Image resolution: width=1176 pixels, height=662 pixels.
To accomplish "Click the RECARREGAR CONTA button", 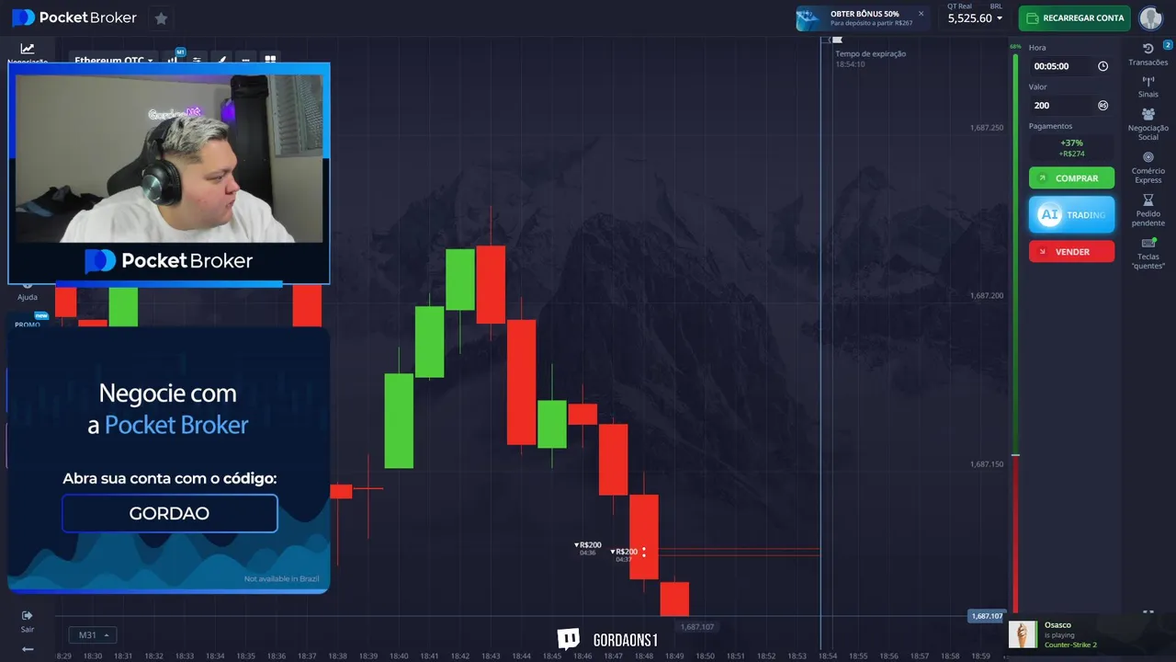I will [x=1074, y=17].
